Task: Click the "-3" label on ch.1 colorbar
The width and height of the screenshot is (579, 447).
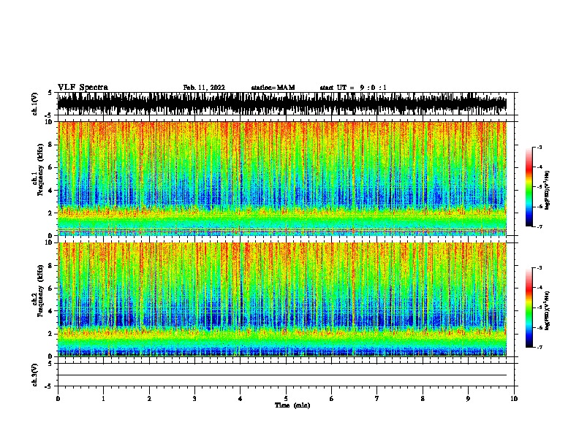Action: (540, 148)
